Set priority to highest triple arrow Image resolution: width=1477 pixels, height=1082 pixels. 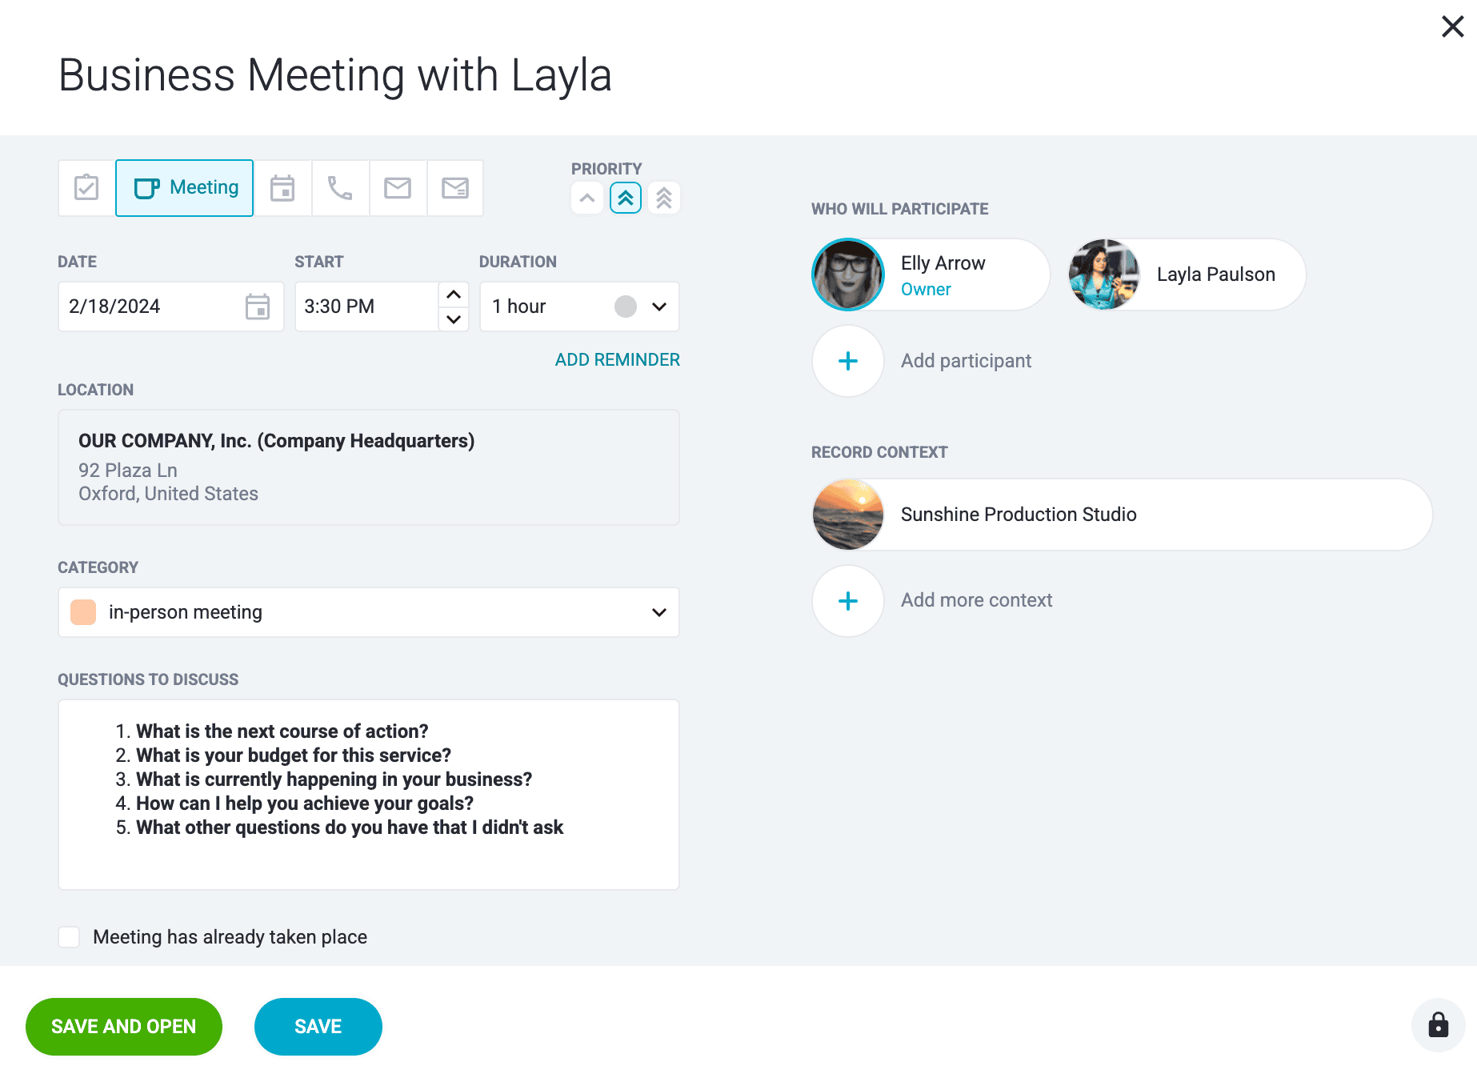(x=664, y=198)
